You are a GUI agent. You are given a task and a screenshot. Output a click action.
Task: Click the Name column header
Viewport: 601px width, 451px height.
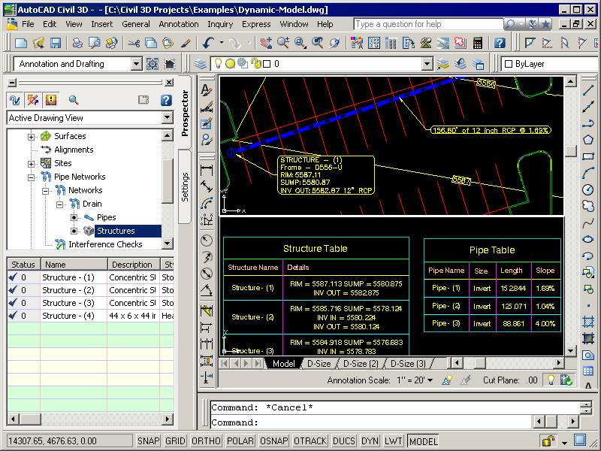(x=74, y=265)
